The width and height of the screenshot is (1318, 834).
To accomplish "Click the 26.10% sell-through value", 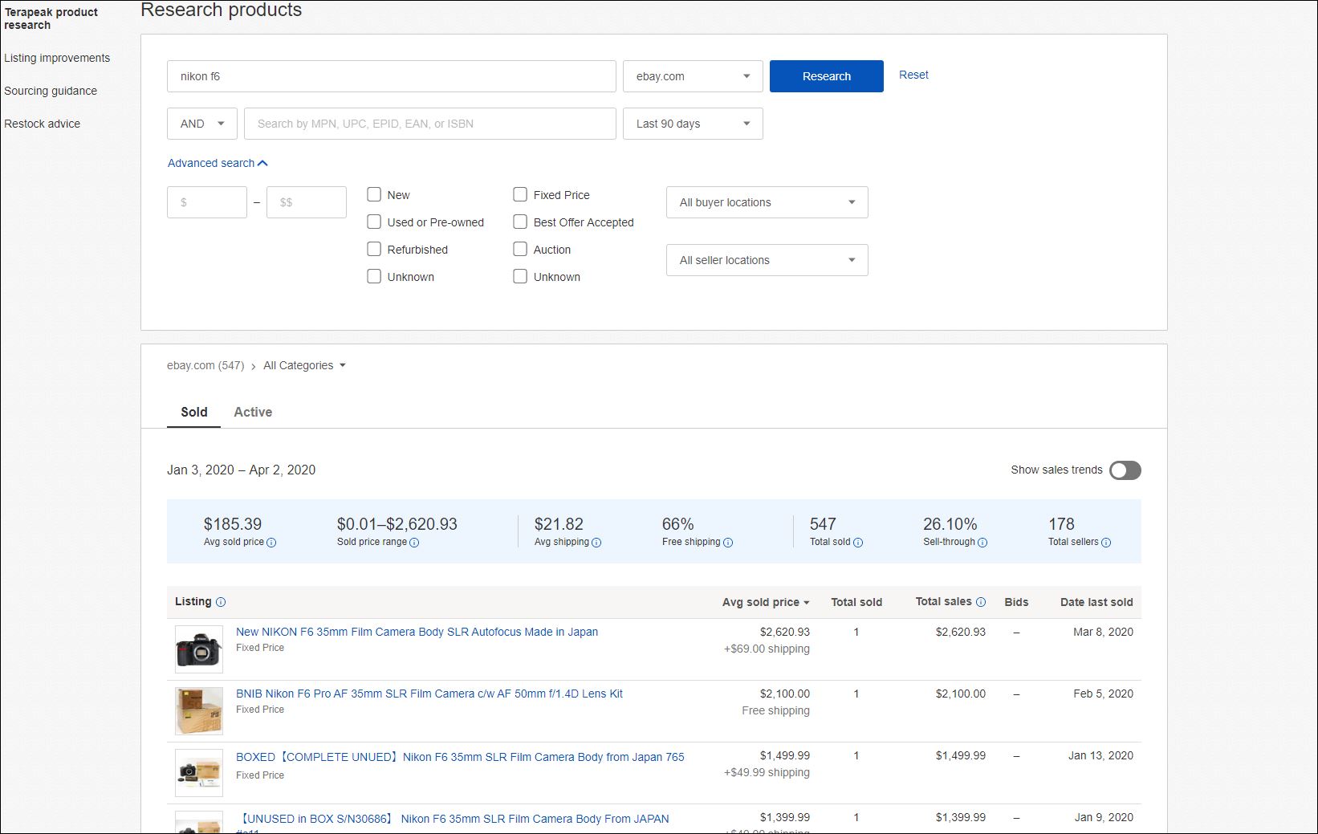I will tap(950, 524).
